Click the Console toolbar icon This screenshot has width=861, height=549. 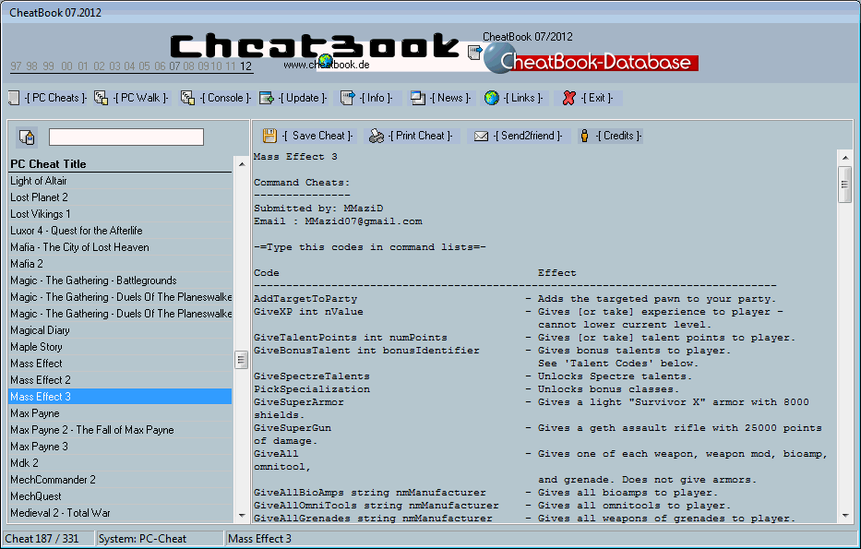pos(187,99)
